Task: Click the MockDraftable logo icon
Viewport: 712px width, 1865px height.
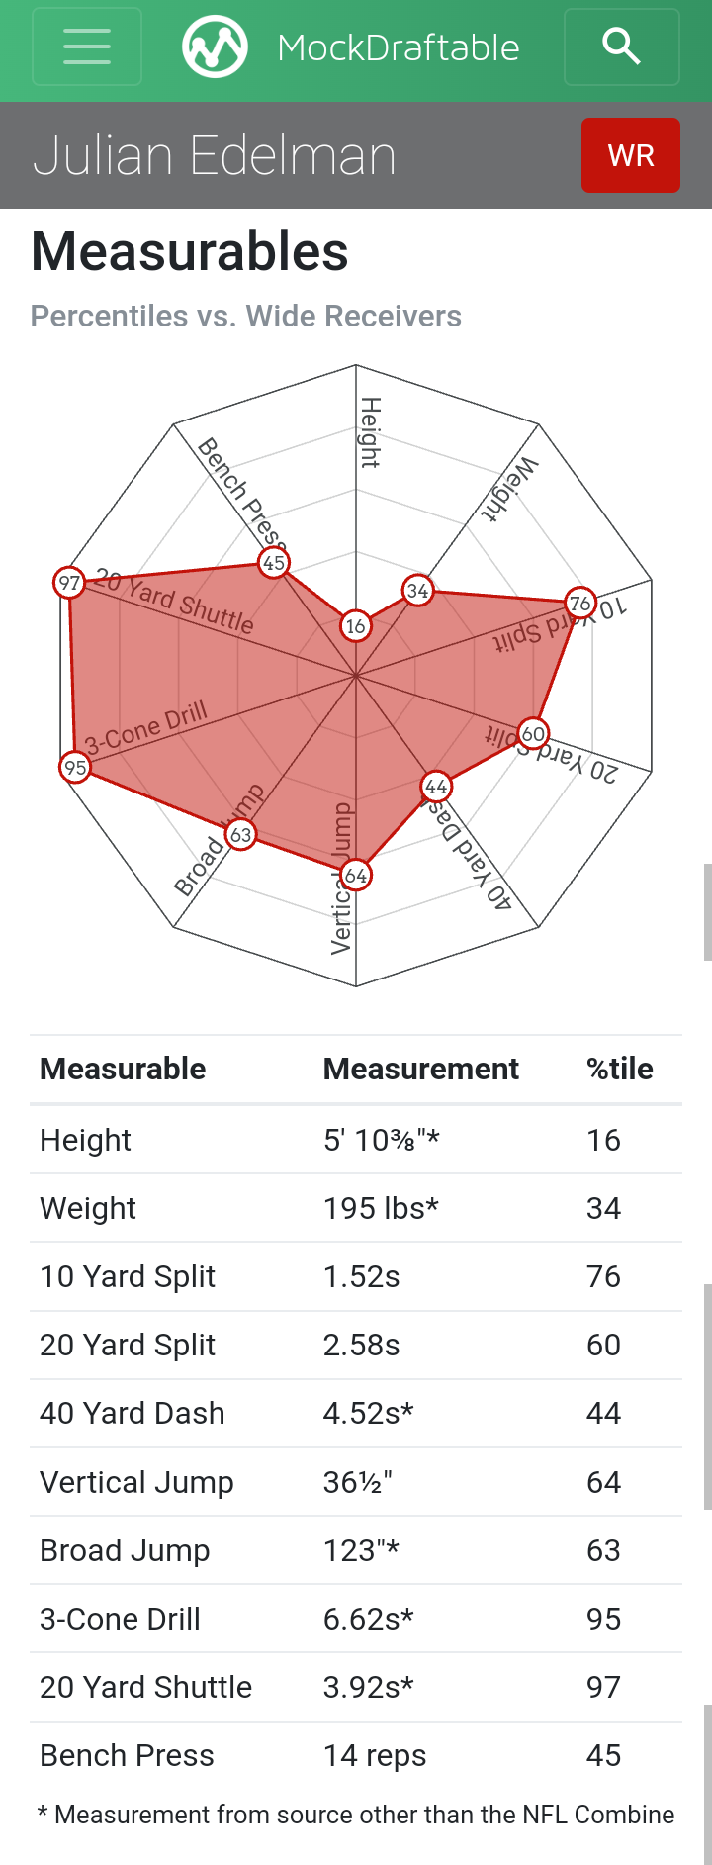Action: pyautogui.click(x=215, y=47)
